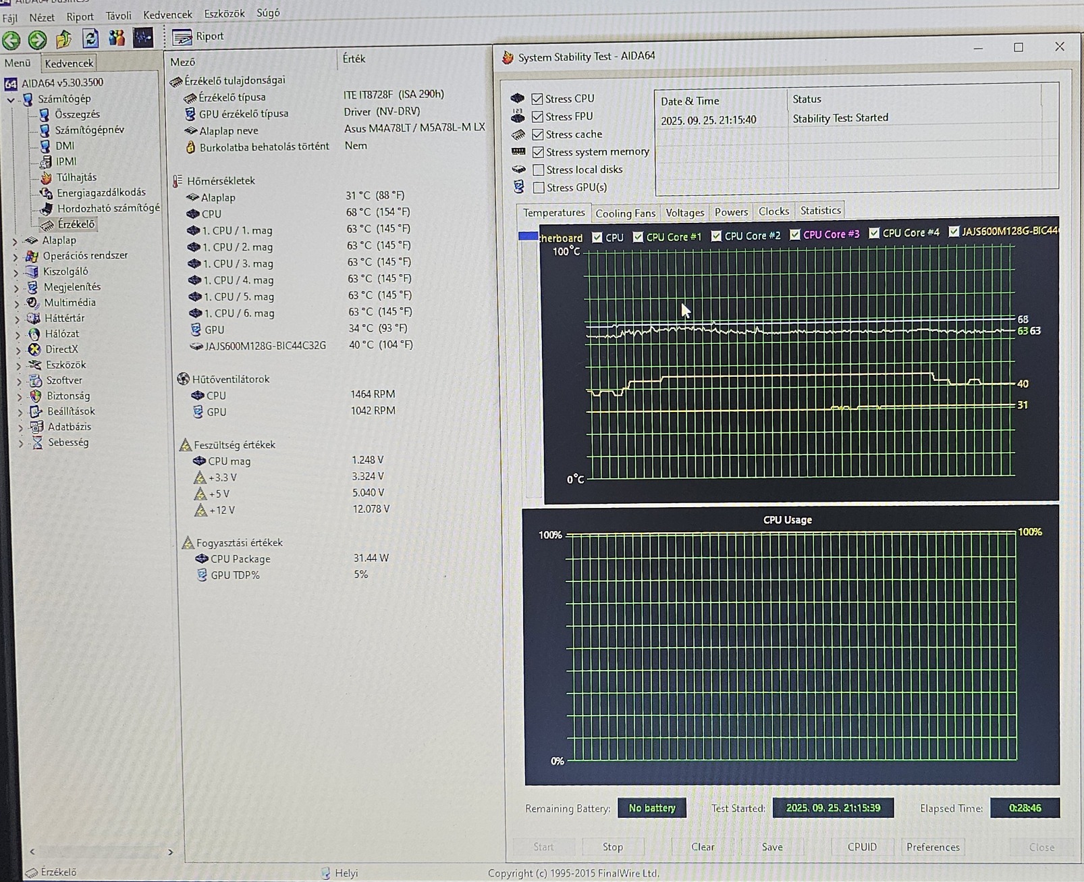Toggle the Stress FPU checkbox
The image size is (1084, 882).
[x=537, y=117]
